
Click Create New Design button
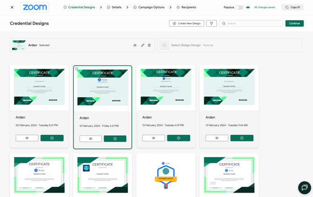(x=186, y=23)
